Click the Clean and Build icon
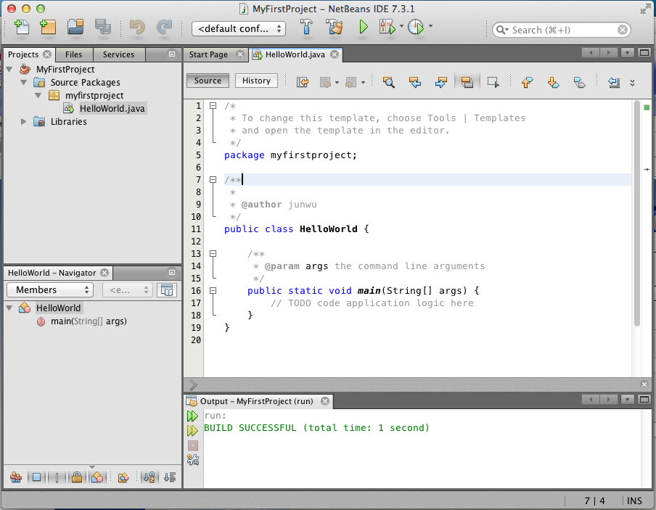The width and height of the screenshot is (656, 510). (x=335, y=28)
